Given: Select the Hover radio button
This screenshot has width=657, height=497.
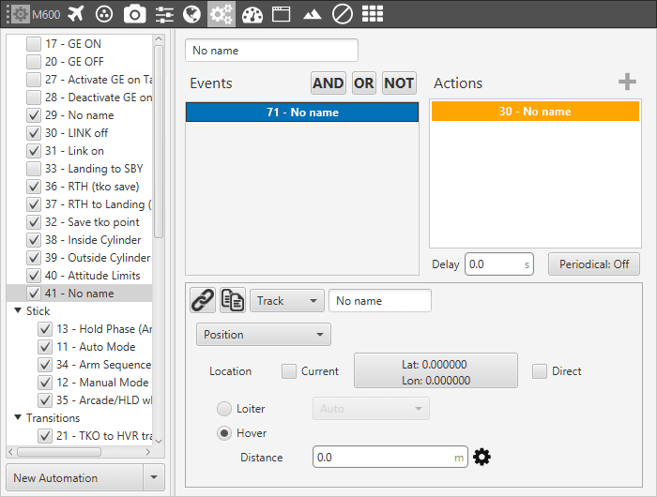Looking at the screenshot, I should click(224, 433).
